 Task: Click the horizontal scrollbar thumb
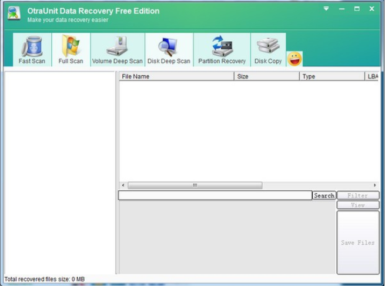click(195, 185)
